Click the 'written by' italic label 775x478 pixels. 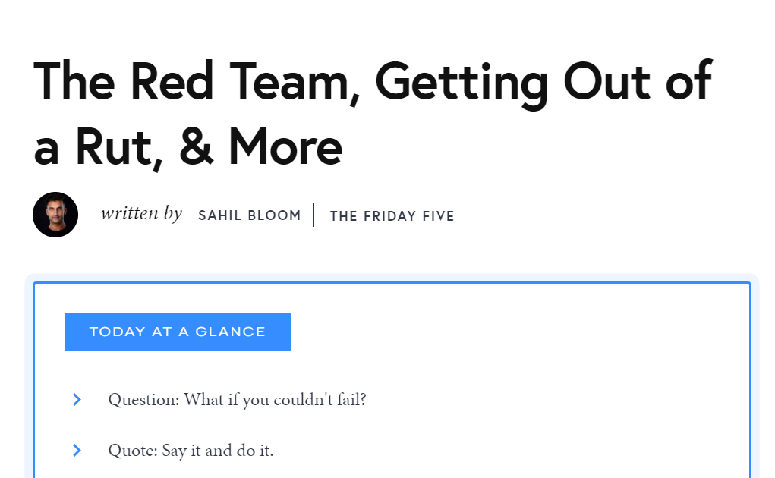coord(141,214)
